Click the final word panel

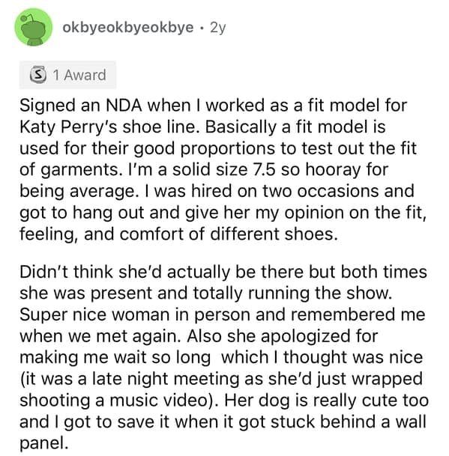[x=43, y=444]
